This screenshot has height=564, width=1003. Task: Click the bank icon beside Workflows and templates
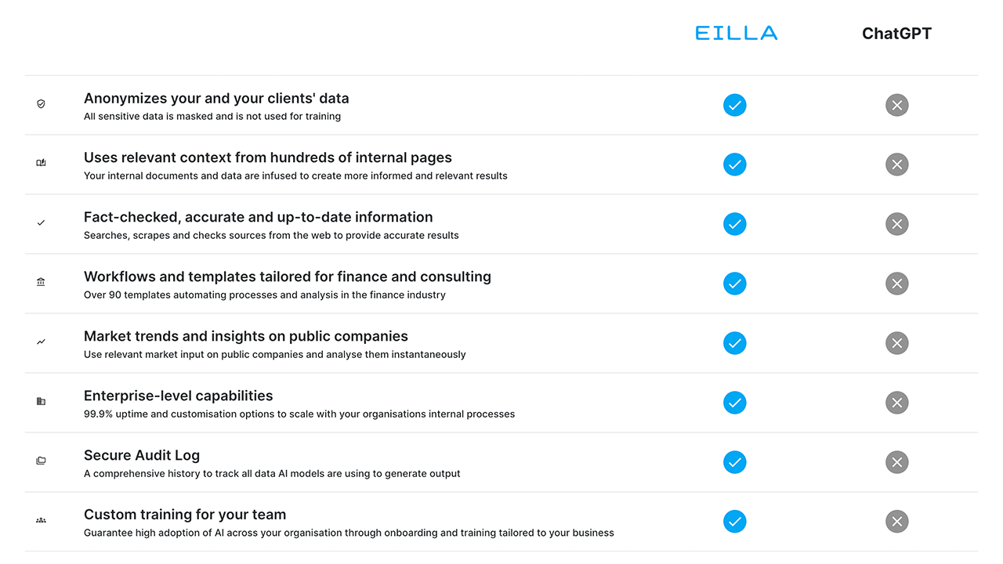[x=41, y=282]
